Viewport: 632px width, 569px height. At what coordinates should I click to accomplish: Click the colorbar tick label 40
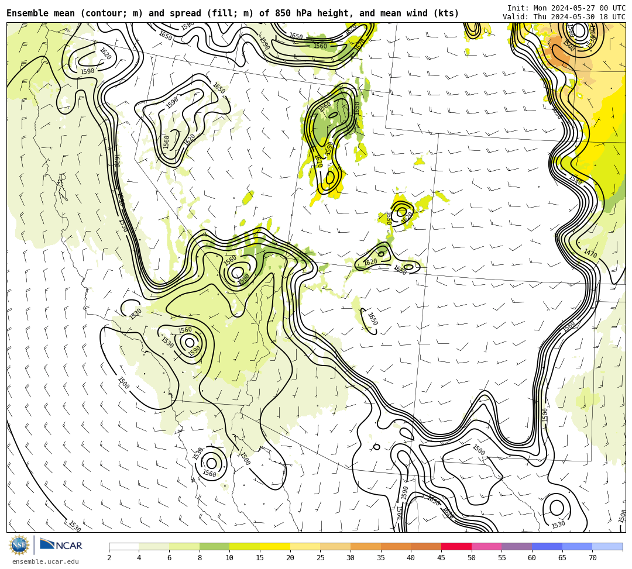411,558
